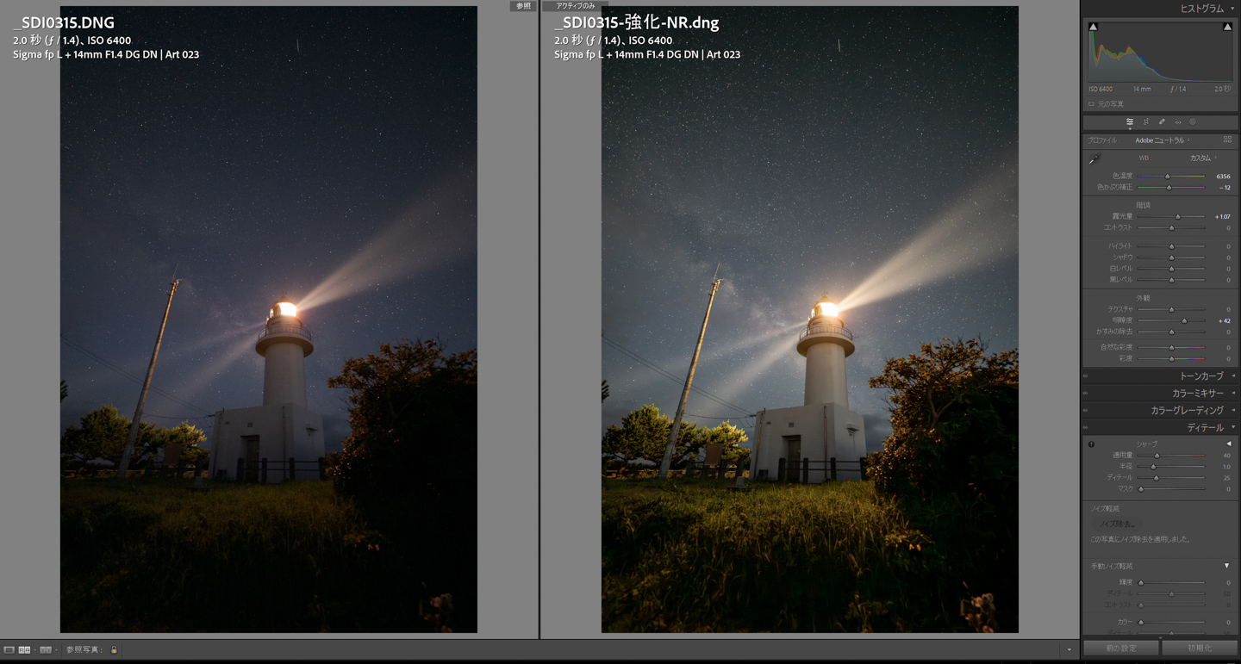Open the Masking tool
Viewport: 1241px width, 664px height.
pyautogui.click(x=1194, y=122)
